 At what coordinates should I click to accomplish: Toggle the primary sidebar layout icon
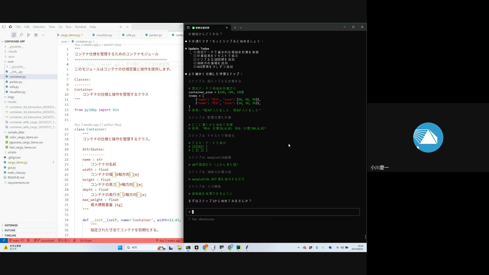[x=4, y=27]
